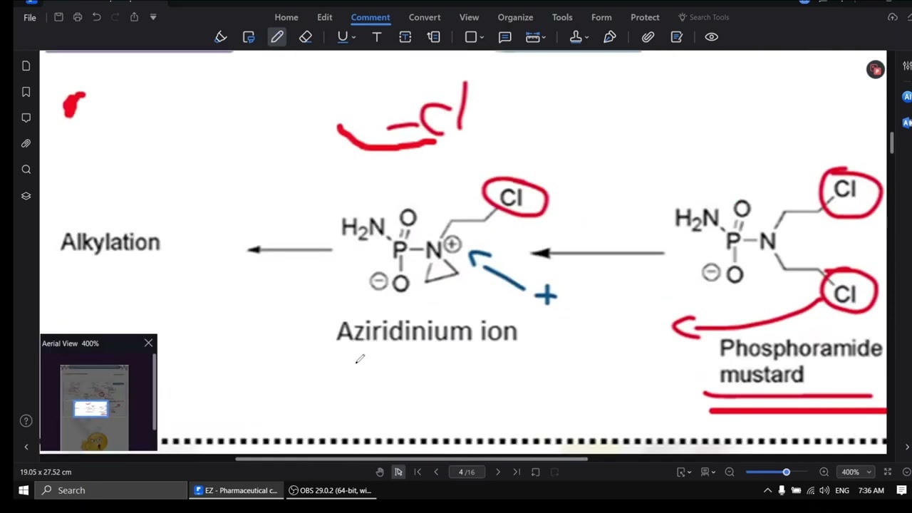Switch to the Convert tab

425,17
